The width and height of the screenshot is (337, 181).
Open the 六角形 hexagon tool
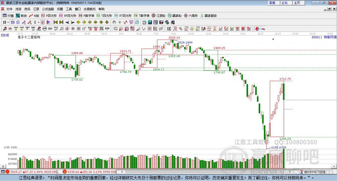click(x=191, y=16)
